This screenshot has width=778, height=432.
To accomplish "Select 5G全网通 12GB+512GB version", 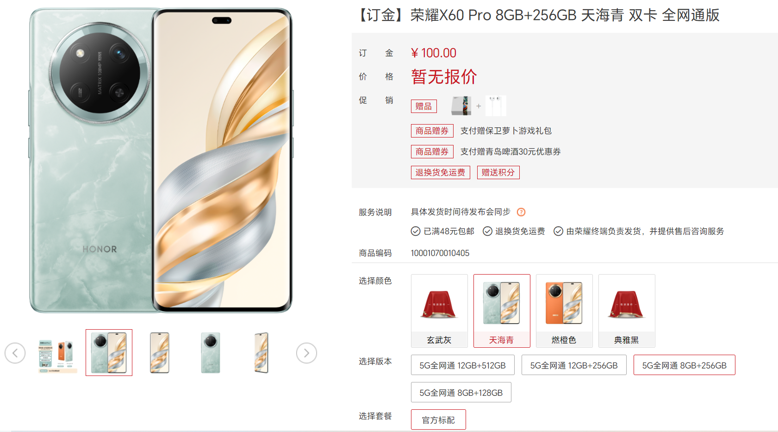I will tap(463, 365).
